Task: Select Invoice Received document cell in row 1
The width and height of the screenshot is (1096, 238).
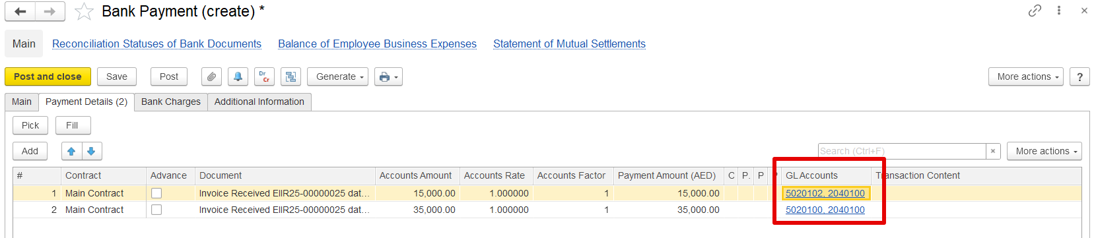Action: tap(285, 193)
